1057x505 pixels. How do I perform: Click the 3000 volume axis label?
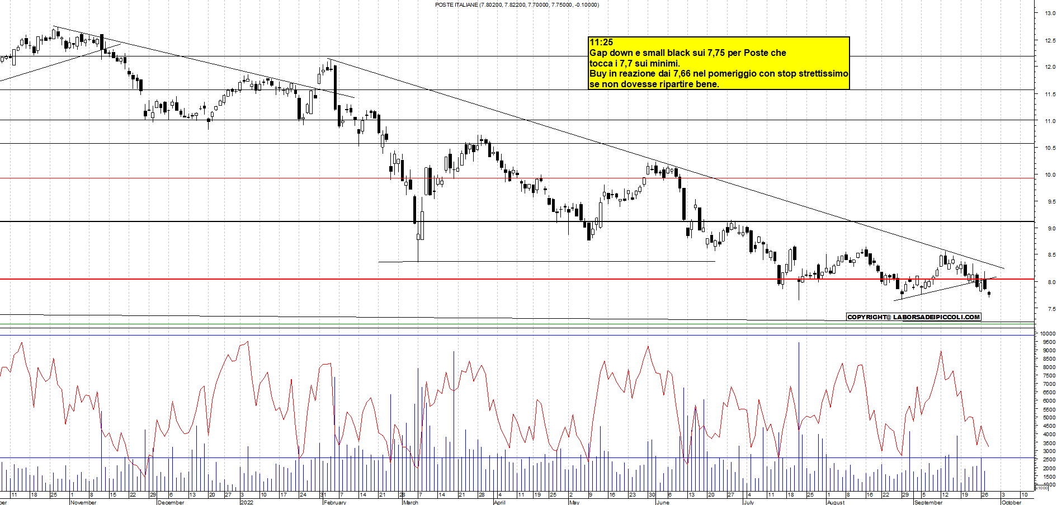pos(1049,451)
